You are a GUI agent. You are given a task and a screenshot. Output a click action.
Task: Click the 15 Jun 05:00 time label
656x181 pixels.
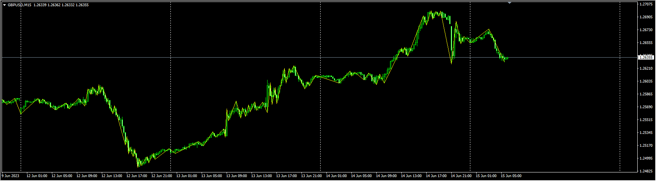511,176
